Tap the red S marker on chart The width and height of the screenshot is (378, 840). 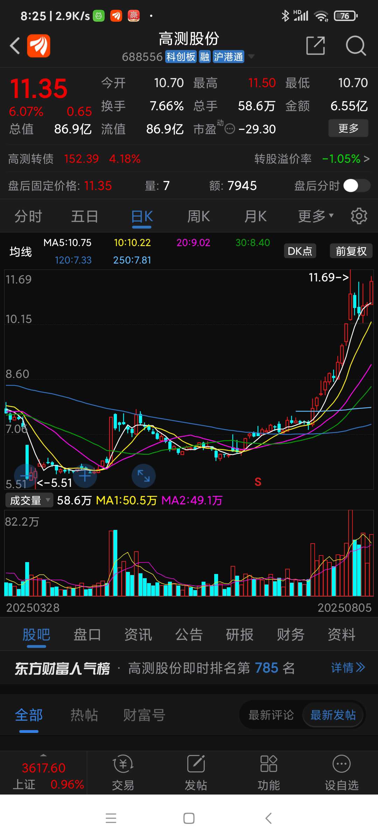(x=258, y=482)
